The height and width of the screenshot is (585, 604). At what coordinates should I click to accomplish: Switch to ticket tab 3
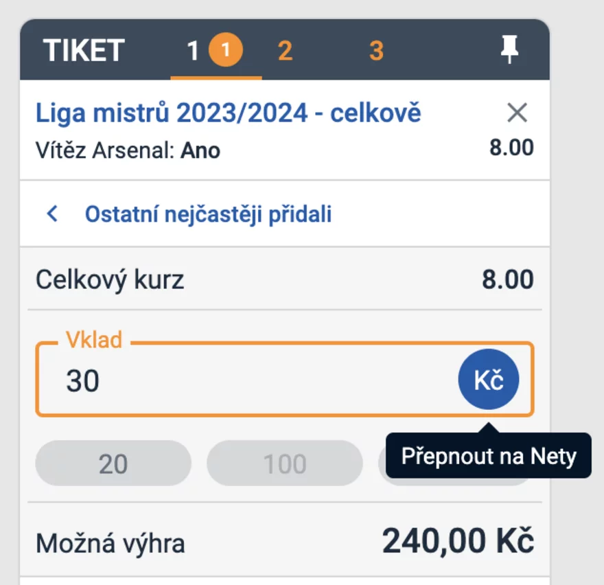pos(376,50)
